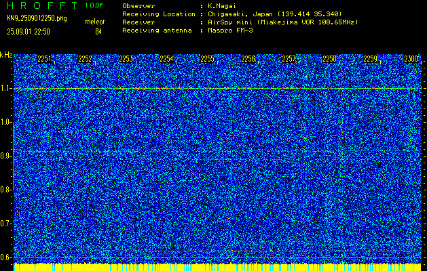The height and width of the screenshot is (271, 427).
Task: Click the HROFFT title text
Action: click(x=42, y=5)
